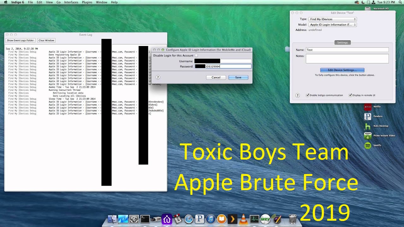Click 'Done registering Apple ID' log line

click(64, 55)
